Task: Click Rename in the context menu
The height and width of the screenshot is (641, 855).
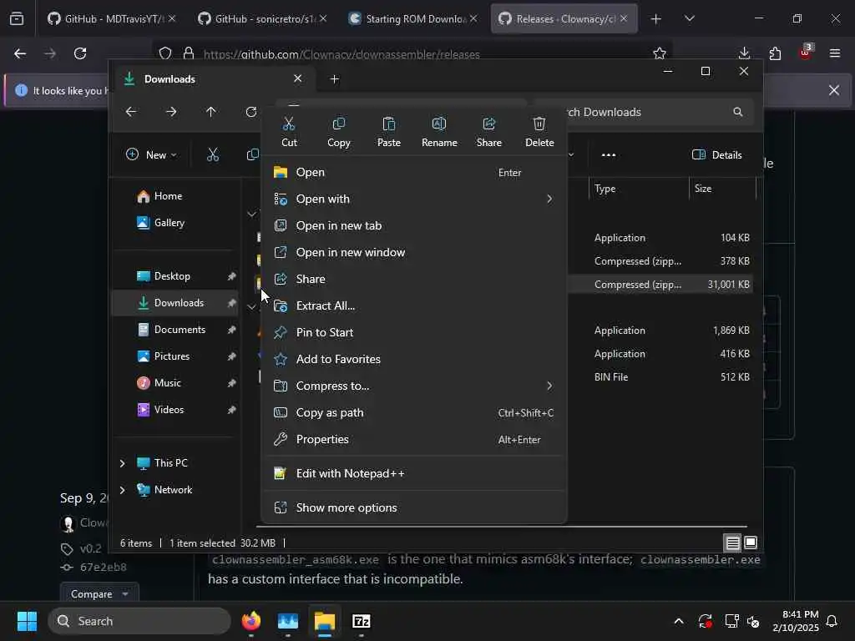Action: pyautogui.click(x=439, y=132)
